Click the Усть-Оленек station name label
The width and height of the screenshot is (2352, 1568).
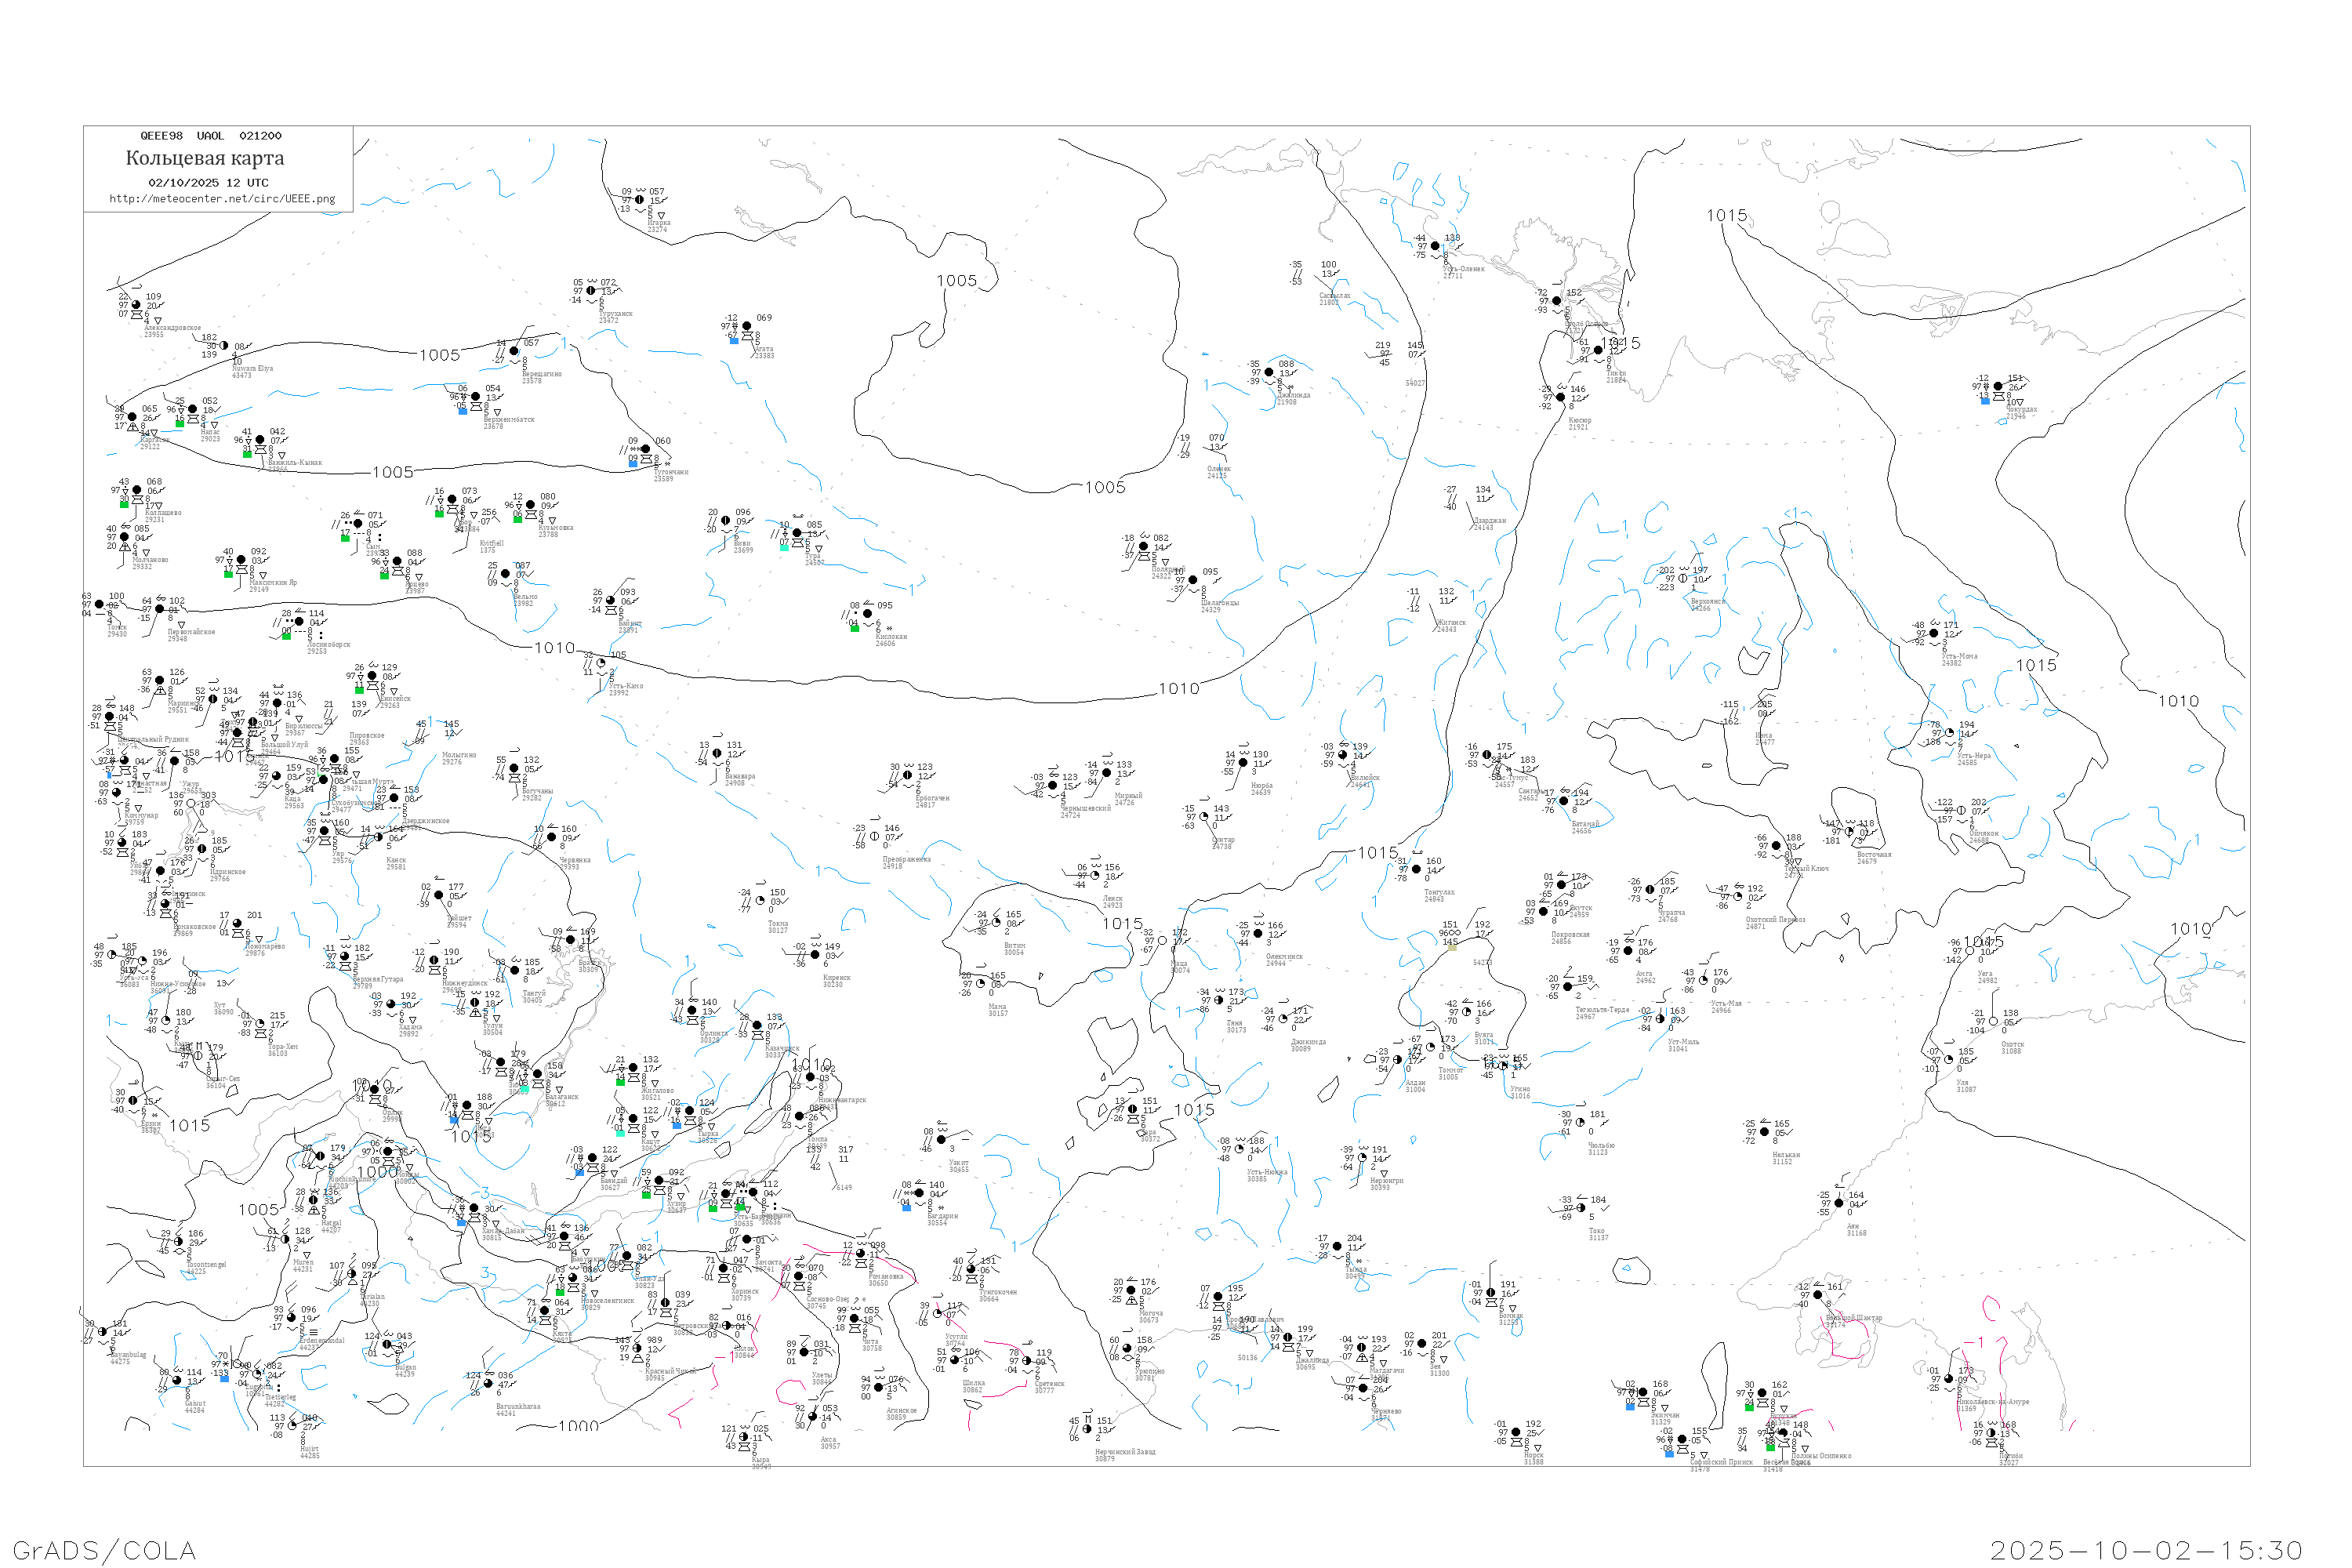pos(1463,269)
